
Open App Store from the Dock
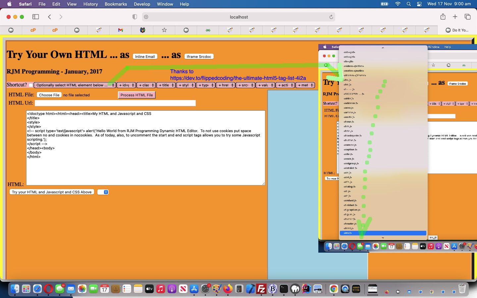pos(194,289)
